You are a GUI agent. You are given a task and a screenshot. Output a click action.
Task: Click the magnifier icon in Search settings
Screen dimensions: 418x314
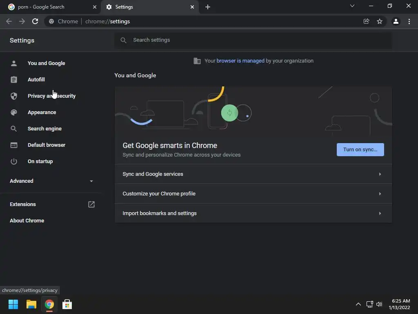tap(123, 40)
